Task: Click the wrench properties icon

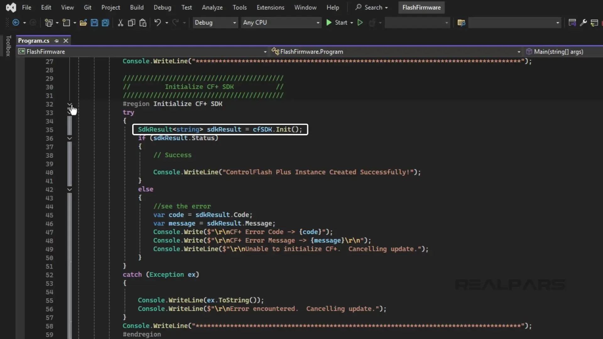Action: pos(583,23)
